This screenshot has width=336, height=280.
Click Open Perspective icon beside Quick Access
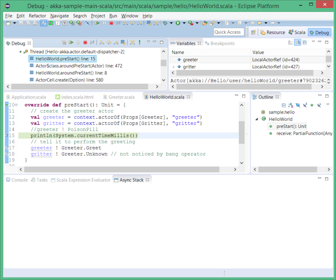point(253,33)
